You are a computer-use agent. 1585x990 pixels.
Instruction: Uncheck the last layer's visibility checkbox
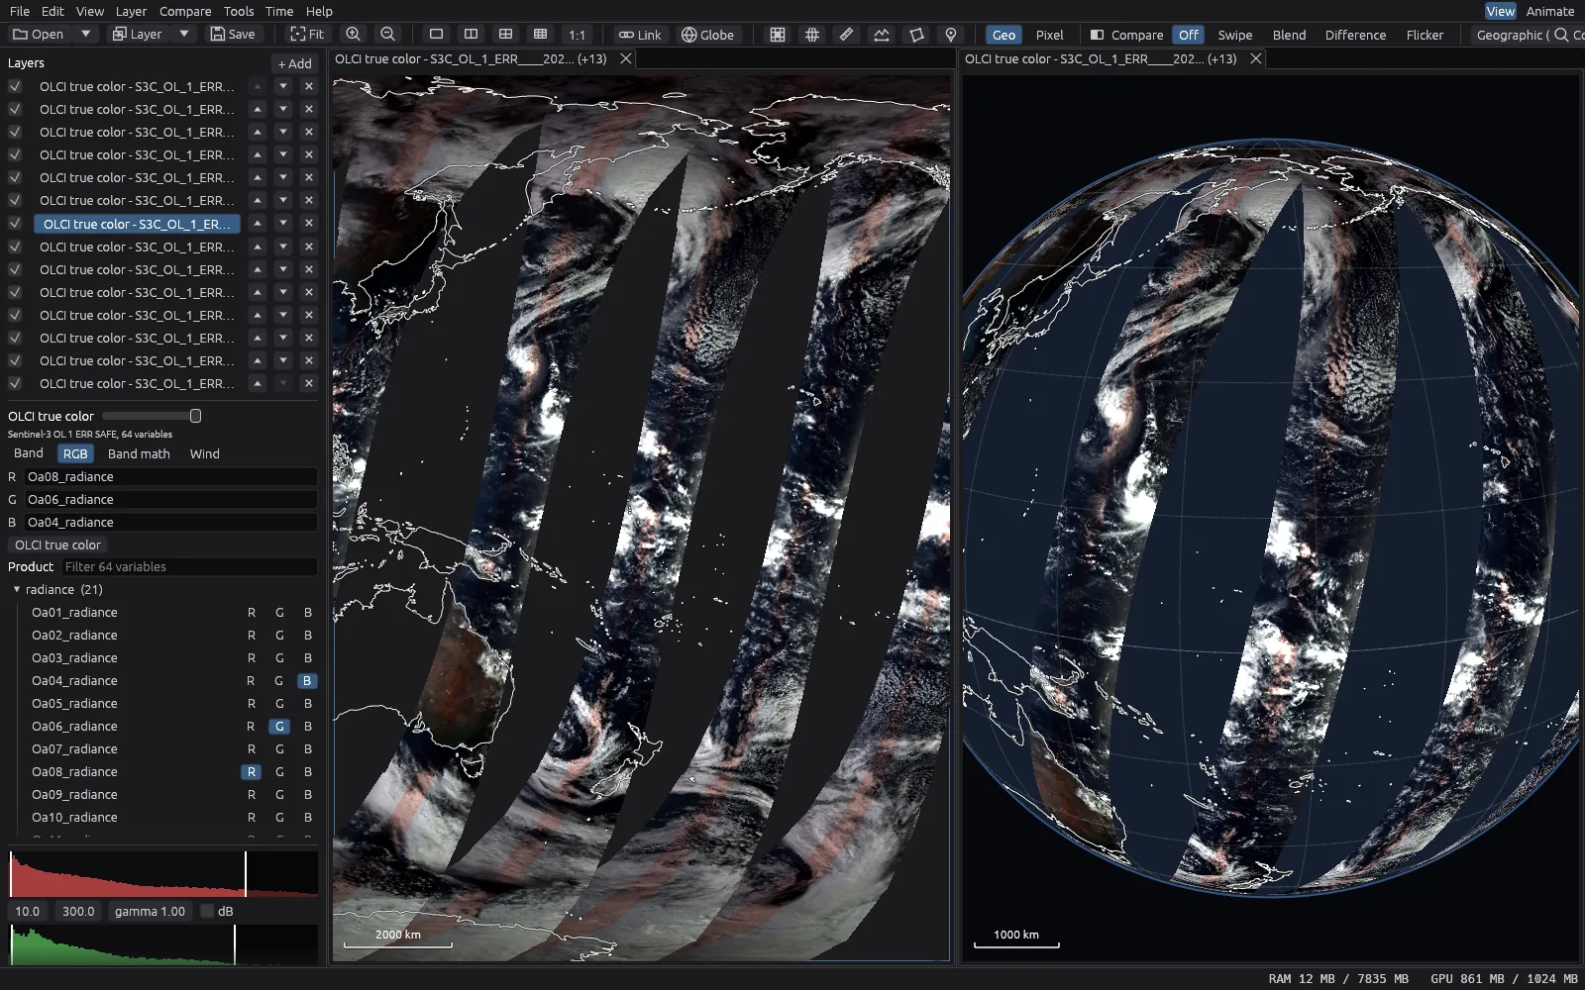pyautogui.click(x=15, y=383)
